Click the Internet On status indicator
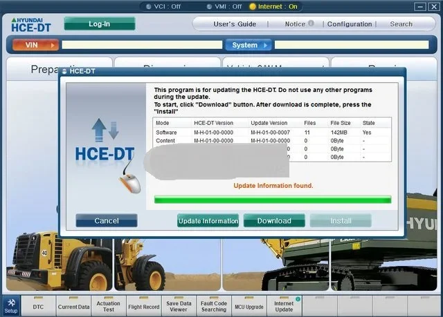Viewport: 443px width, 317px height. click(274, 6)
